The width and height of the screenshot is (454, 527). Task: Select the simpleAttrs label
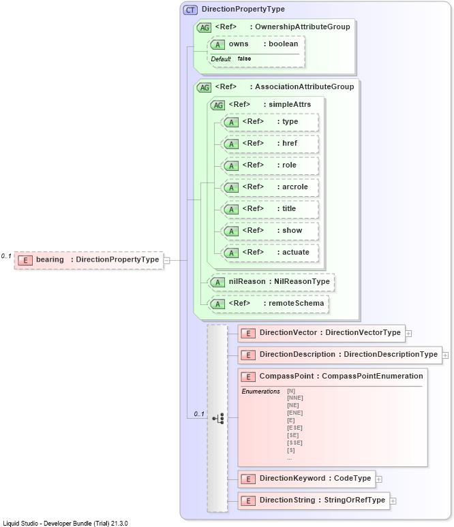coord(290,105)
